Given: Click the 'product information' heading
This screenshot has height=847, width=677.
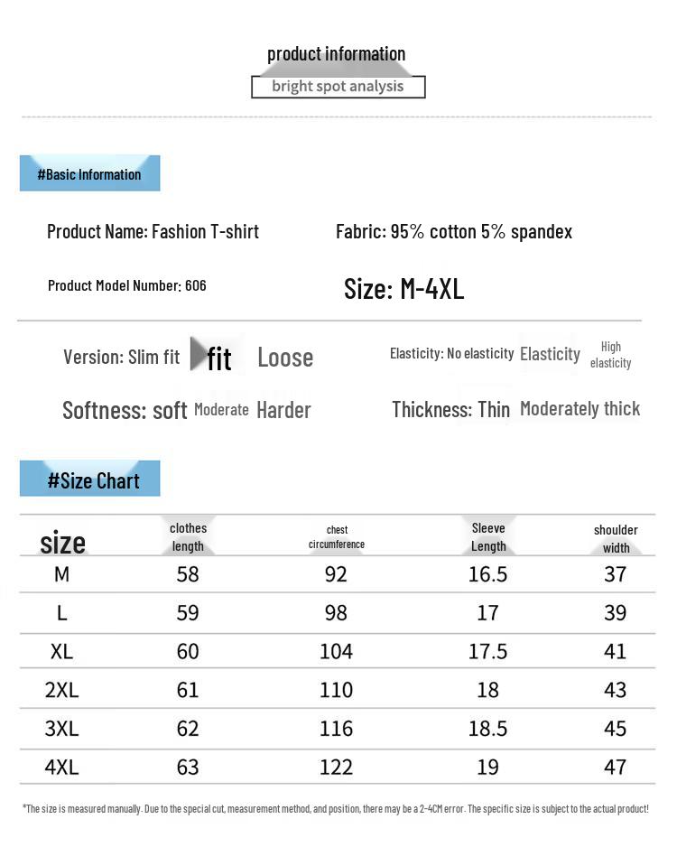Looking at the screenshot, I should point(337,54).
